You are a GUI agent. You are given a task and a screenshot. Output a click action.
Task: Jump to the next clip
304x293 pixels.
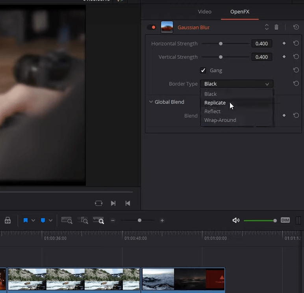pyautogui.click(x=113, y=203)
